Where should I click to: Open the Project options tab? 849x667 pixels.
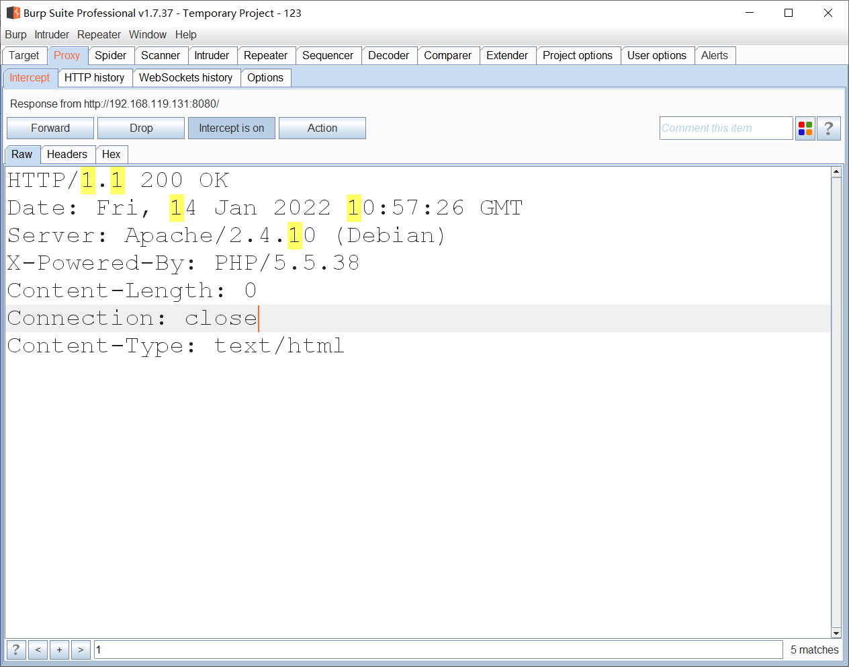[x=578, y=56]
